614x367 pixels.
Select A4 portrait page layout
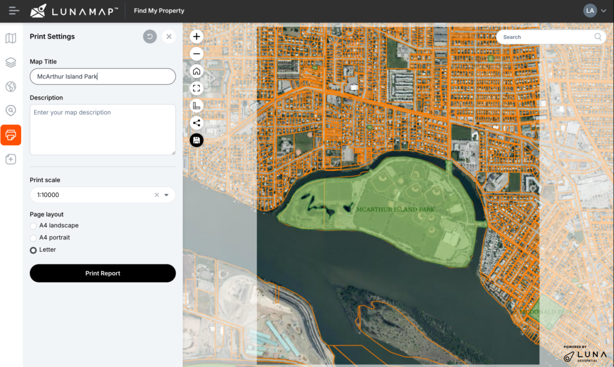(34, 237)
